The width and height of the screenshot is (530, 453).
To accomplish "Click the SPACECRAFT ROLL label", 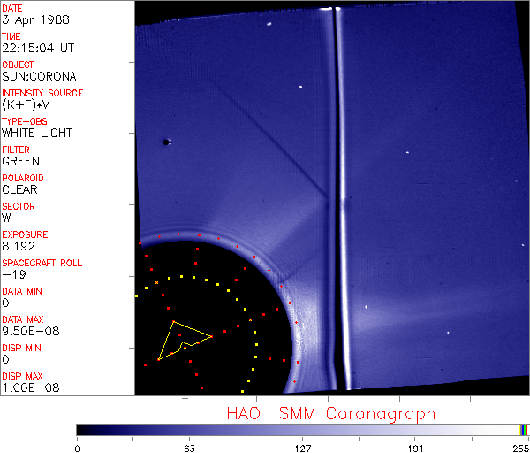I will coord(42,263).
